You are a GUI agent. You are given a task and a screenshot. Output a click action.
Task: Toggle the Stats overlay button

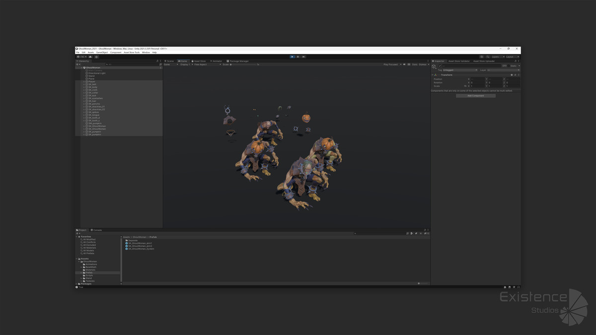(x=415, y=65)
